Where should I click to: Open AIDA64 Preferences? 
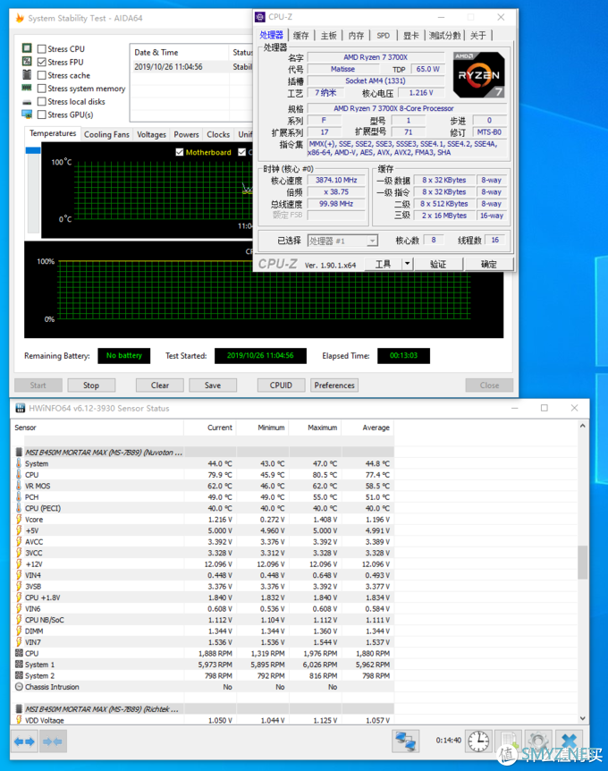click(334, 385)
